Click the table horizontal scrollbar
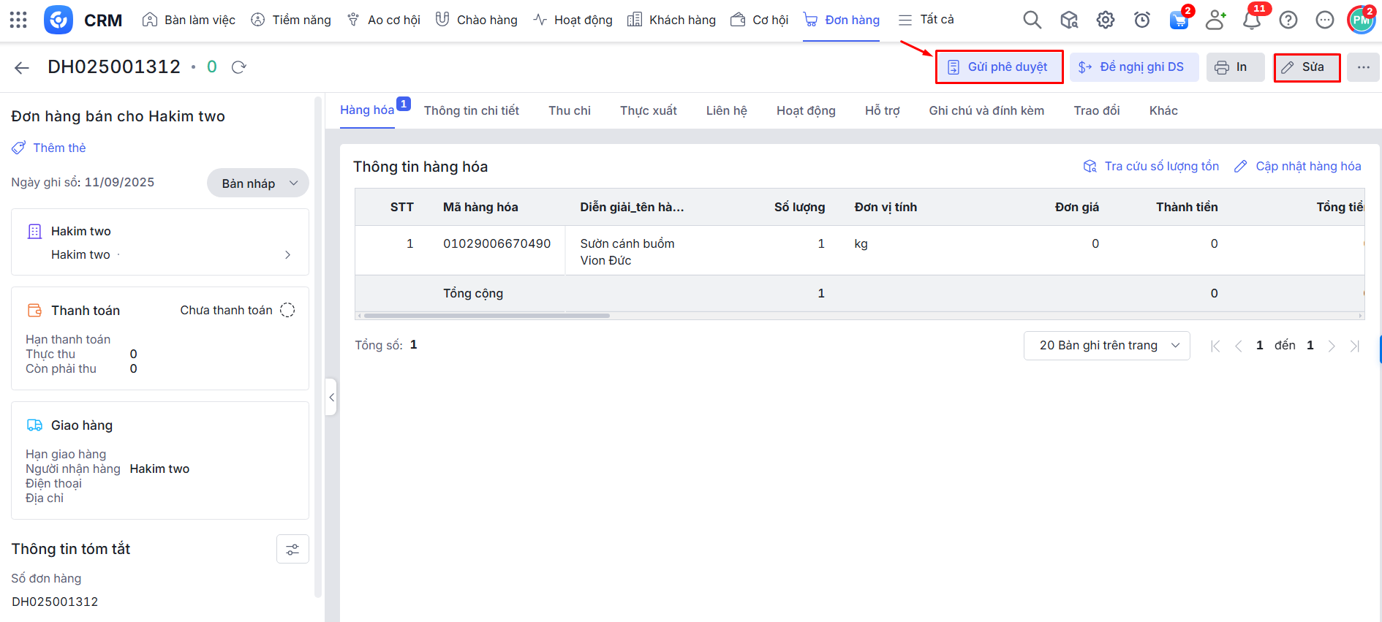The height and width of the screenshot is (622, 1382). tap(486, 316)
